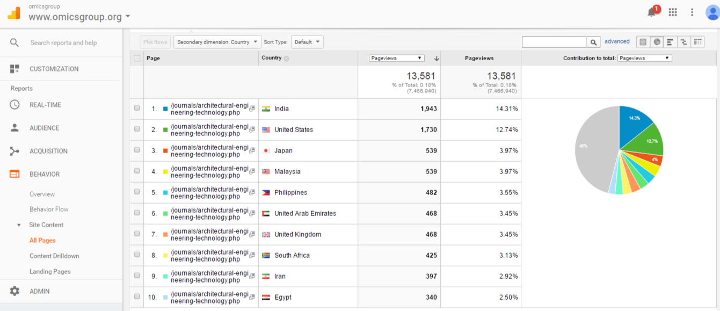Click the Customization dashboard icon
Image resolution: width=720 pixels, height=311 pixels.
click(14, 69)
